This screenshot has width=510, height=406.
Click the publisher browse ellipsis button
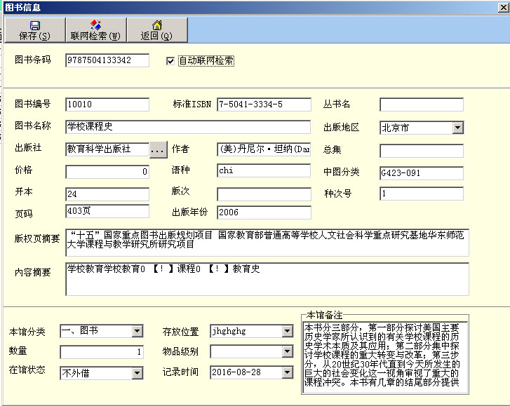point(158,149)
